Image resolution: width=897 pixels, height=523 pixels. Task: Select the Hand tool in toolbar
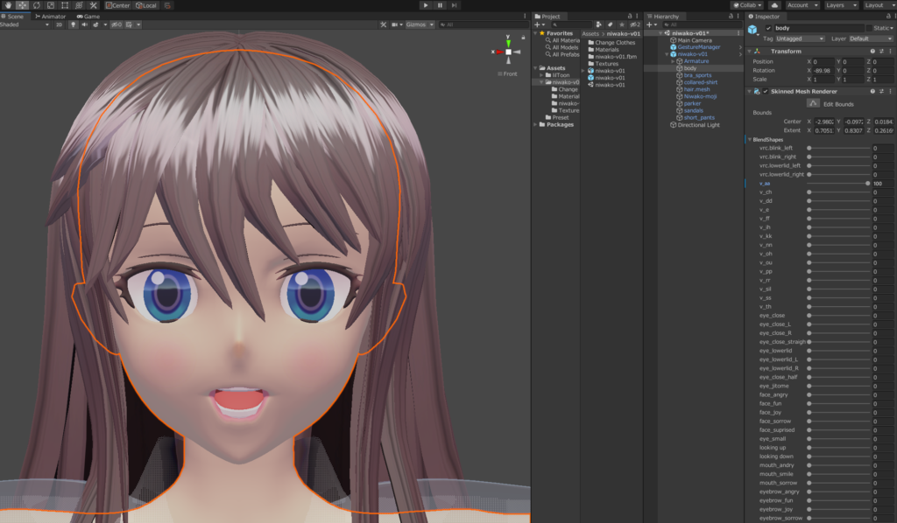tap(7, 5)
